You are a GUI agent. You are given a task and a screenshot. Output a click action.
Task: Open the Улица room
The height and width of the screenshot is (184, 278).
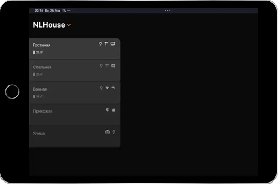tap(75, 137)
